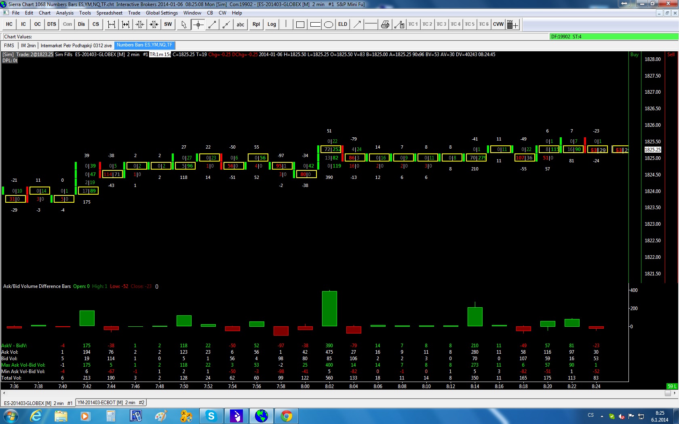The height and width of the screenshot is (424, 679).
Task: Compress the scale with the converging arrows icon
Action: tap(140, 24)
